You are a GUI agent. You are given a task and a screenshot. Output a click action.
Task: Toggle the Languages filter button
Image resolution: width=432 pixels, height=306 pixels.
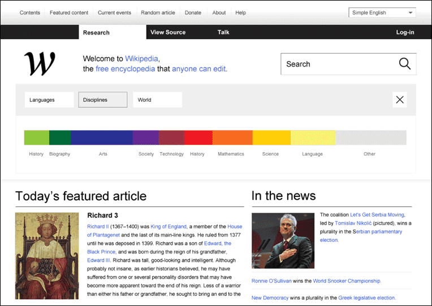(49, 100)
